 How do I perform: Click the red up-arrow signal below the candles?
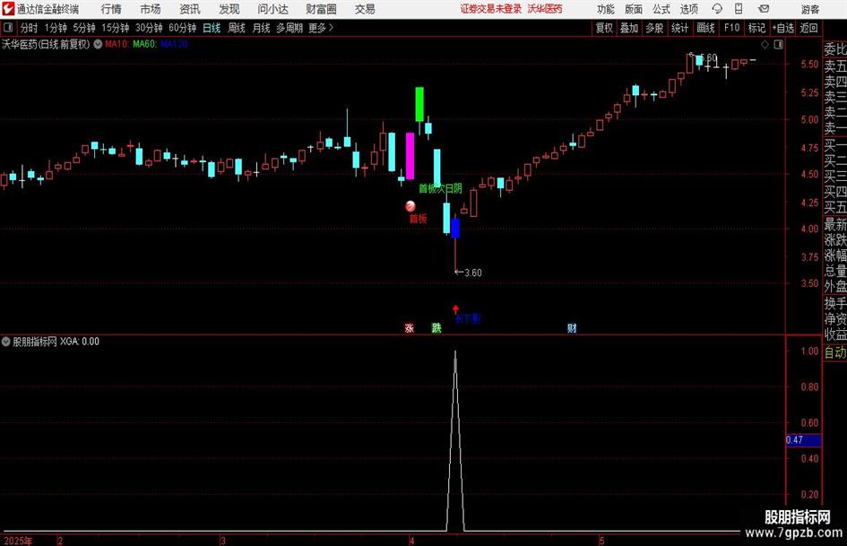(x=455, y=308)
